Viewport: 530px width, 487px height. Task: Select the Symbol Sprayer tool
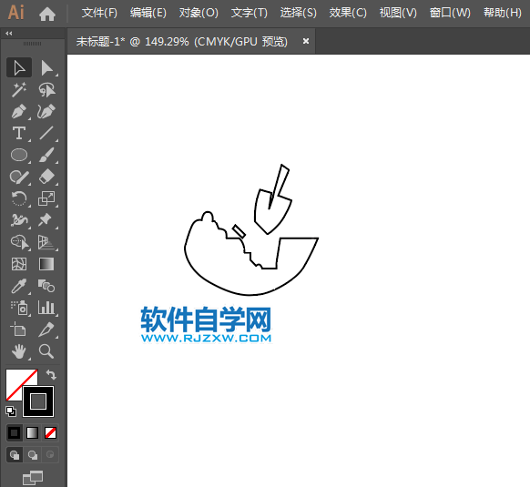[19, 308]
